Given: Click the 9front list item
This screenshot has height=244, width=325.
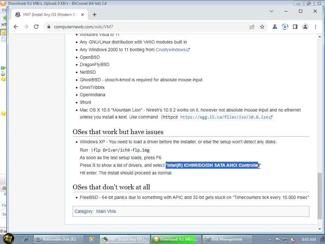Looking at the screenshot, I should (85, 103).
